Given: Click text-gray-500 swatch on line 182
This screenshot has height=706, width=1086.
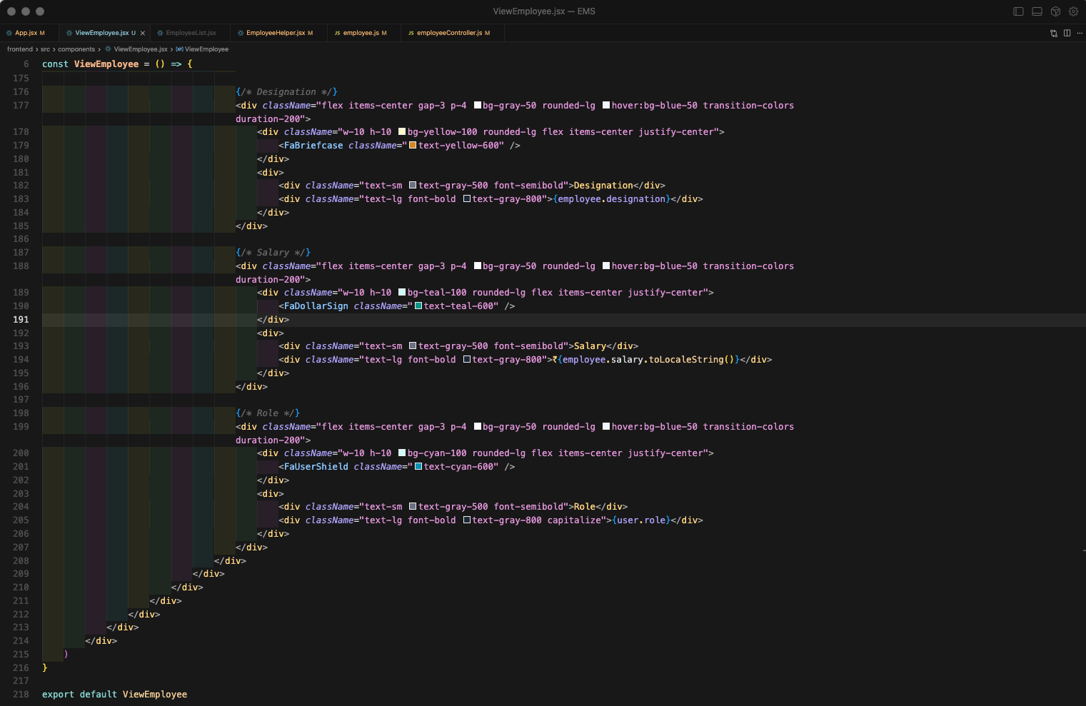Looking at the screenshot, I should click(x=413, y=186).
